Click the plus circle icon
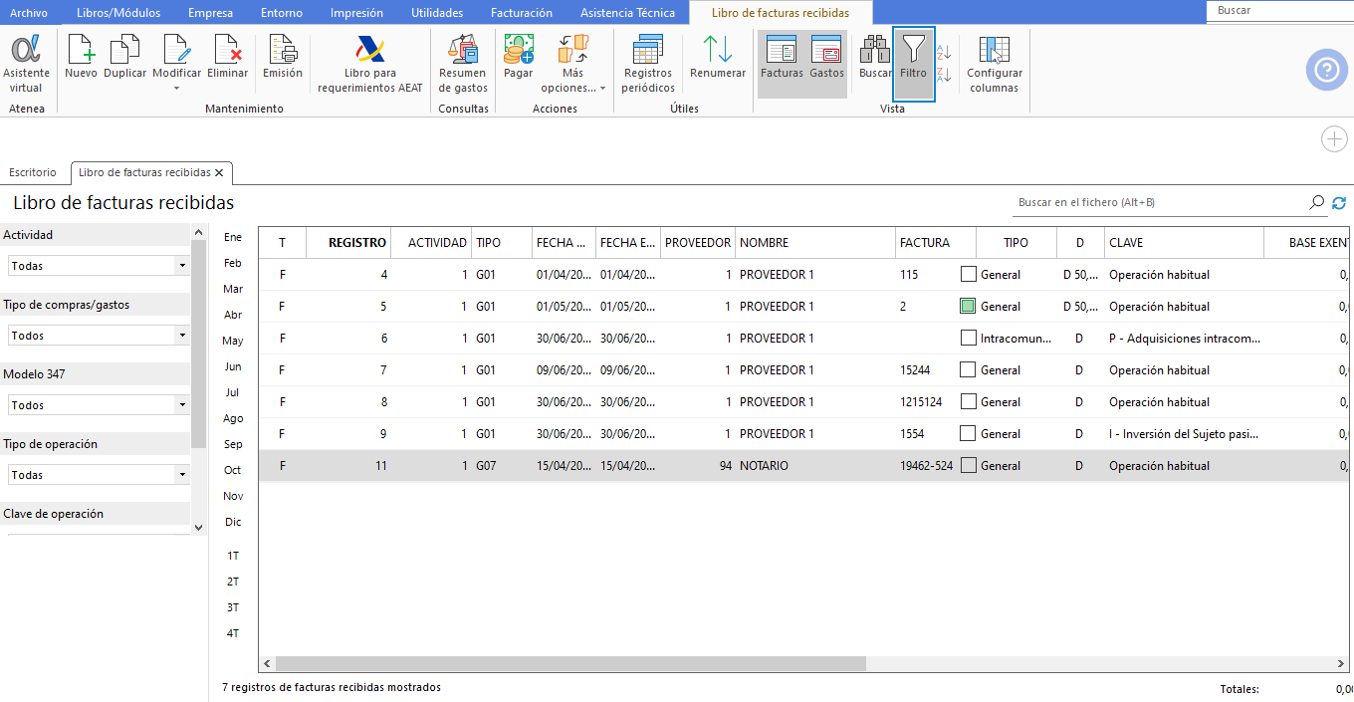Viewport: 1354px width, 702px height. point(1334,139)
